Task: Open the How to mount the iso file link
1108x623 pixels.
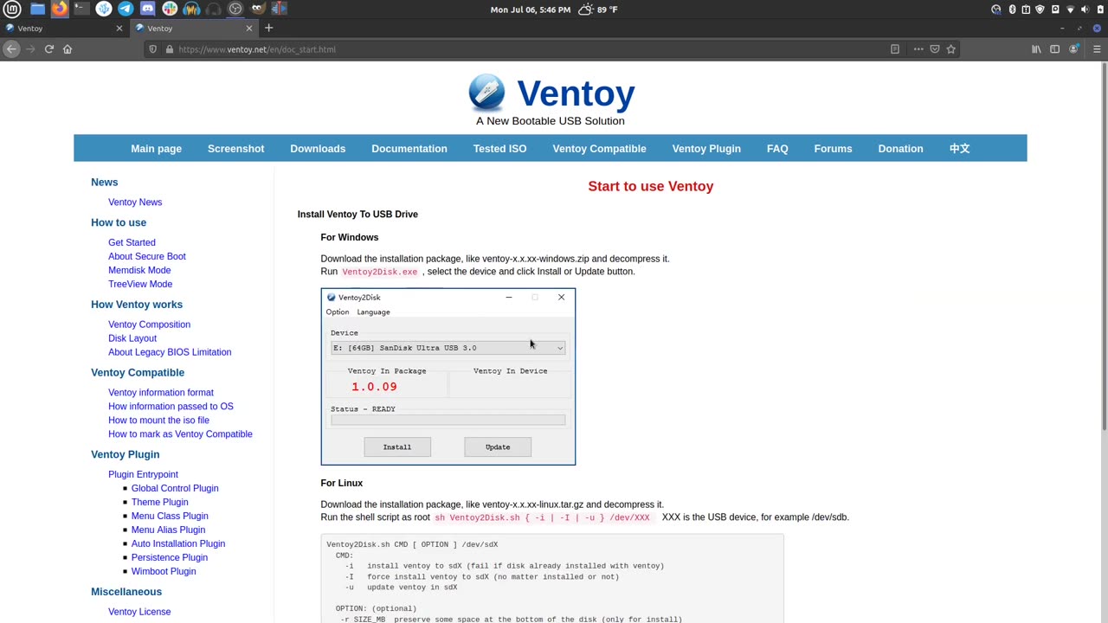Action: click(x=158, y=421)
